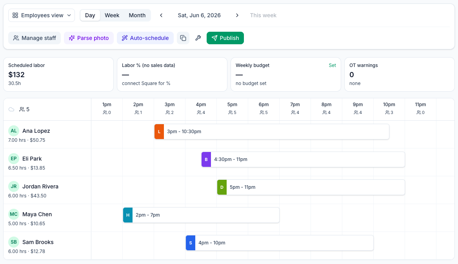The width and height of the screenshot is (458, 264).
Task: Click the orange L role badge
Action: (x=159, y=132)
